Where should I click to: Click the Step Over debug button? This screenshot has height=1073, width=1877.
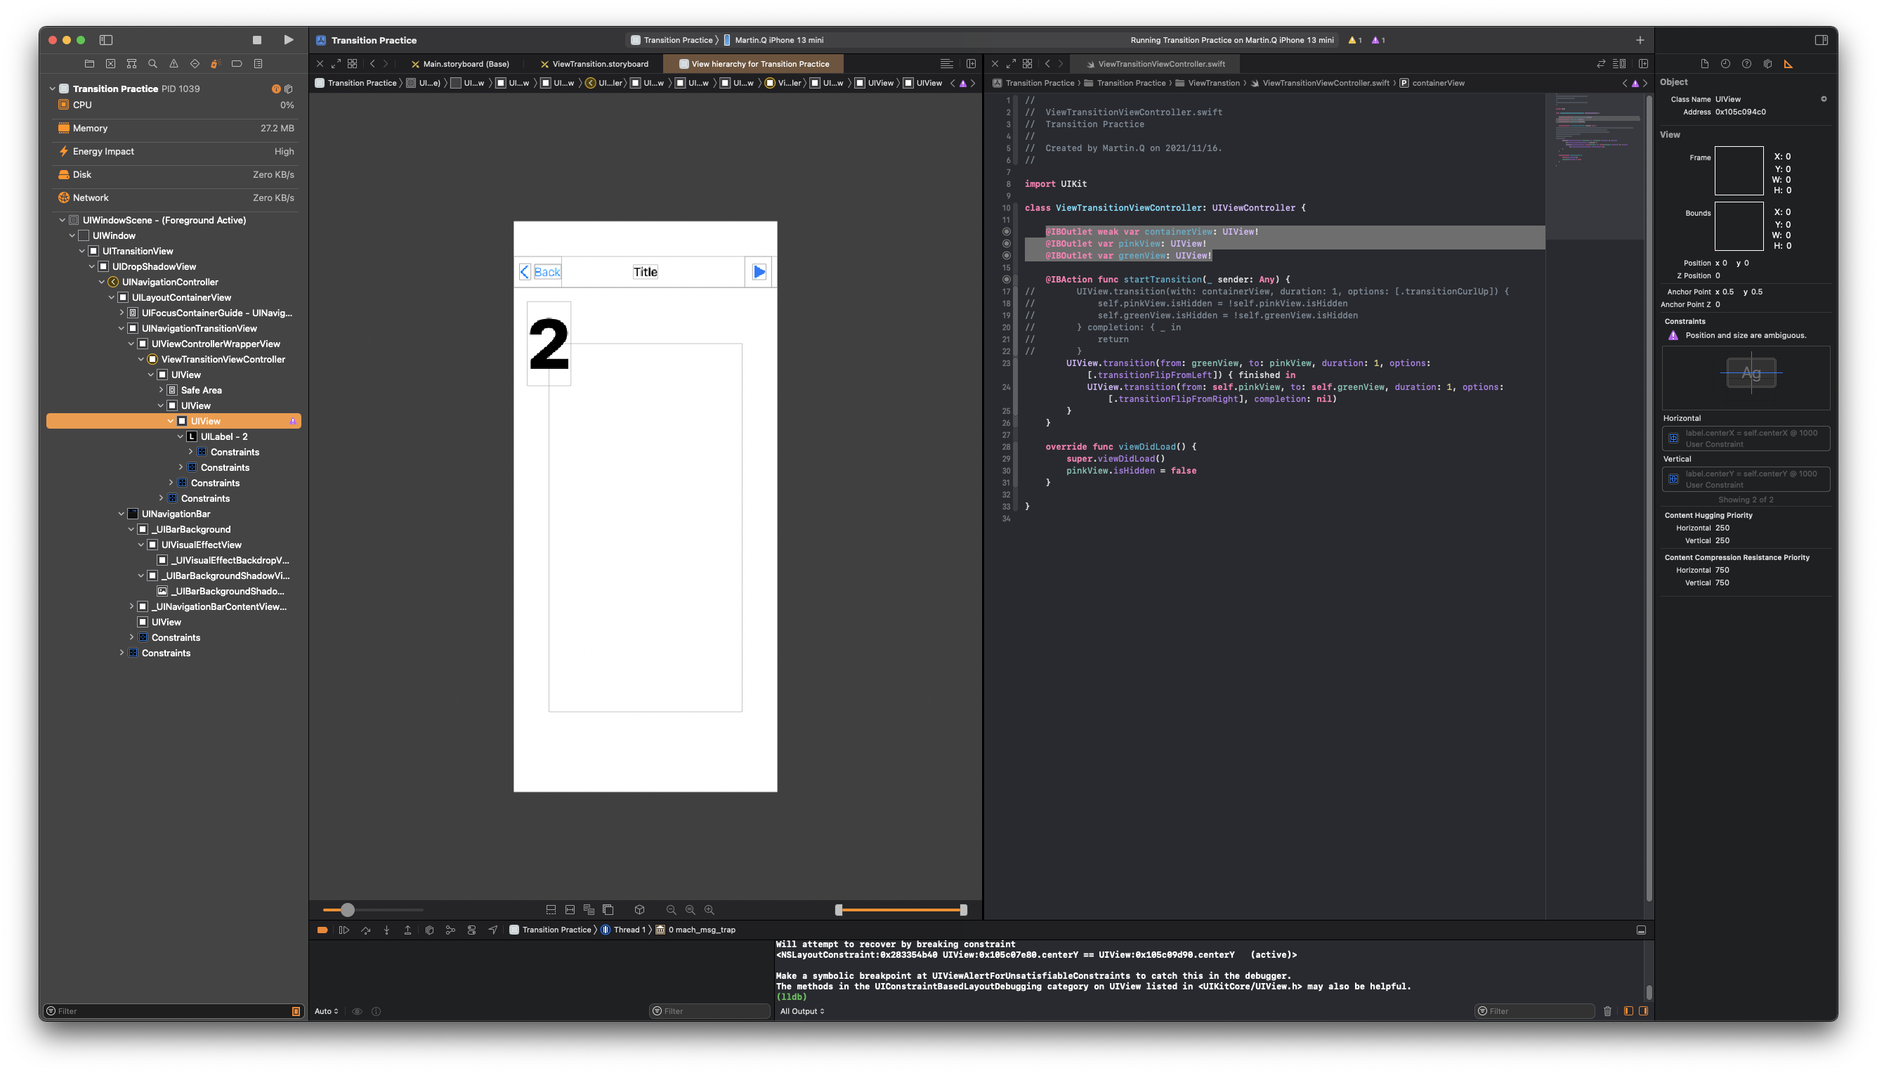pyautogui.click(x=365, y=930)
